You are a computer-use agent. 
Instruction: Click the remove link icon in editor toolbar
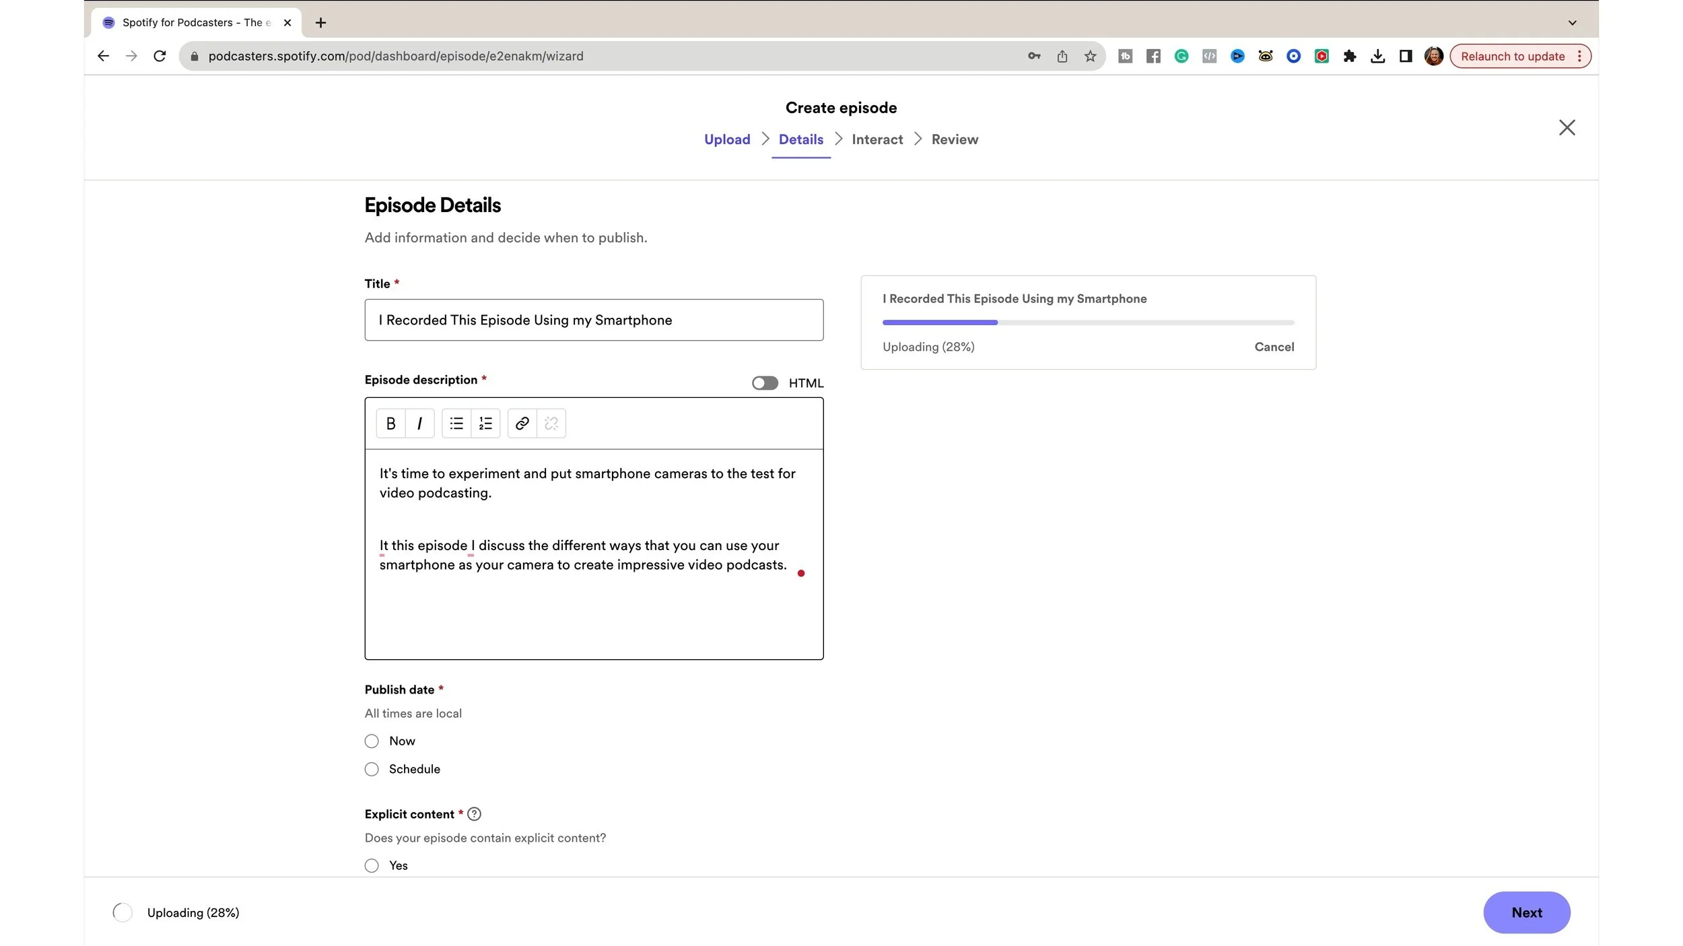click(551, 424)
